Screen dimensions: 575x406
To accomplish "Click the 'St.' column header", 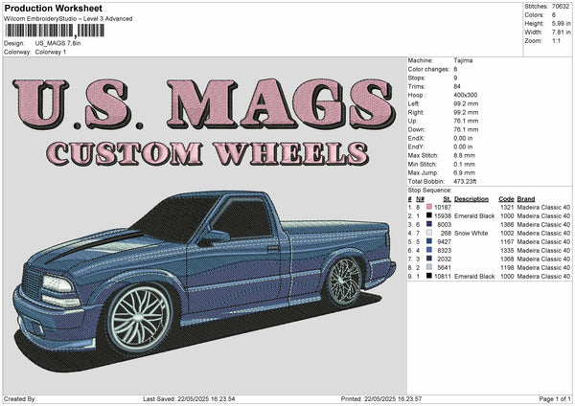I will pos(447,199).
